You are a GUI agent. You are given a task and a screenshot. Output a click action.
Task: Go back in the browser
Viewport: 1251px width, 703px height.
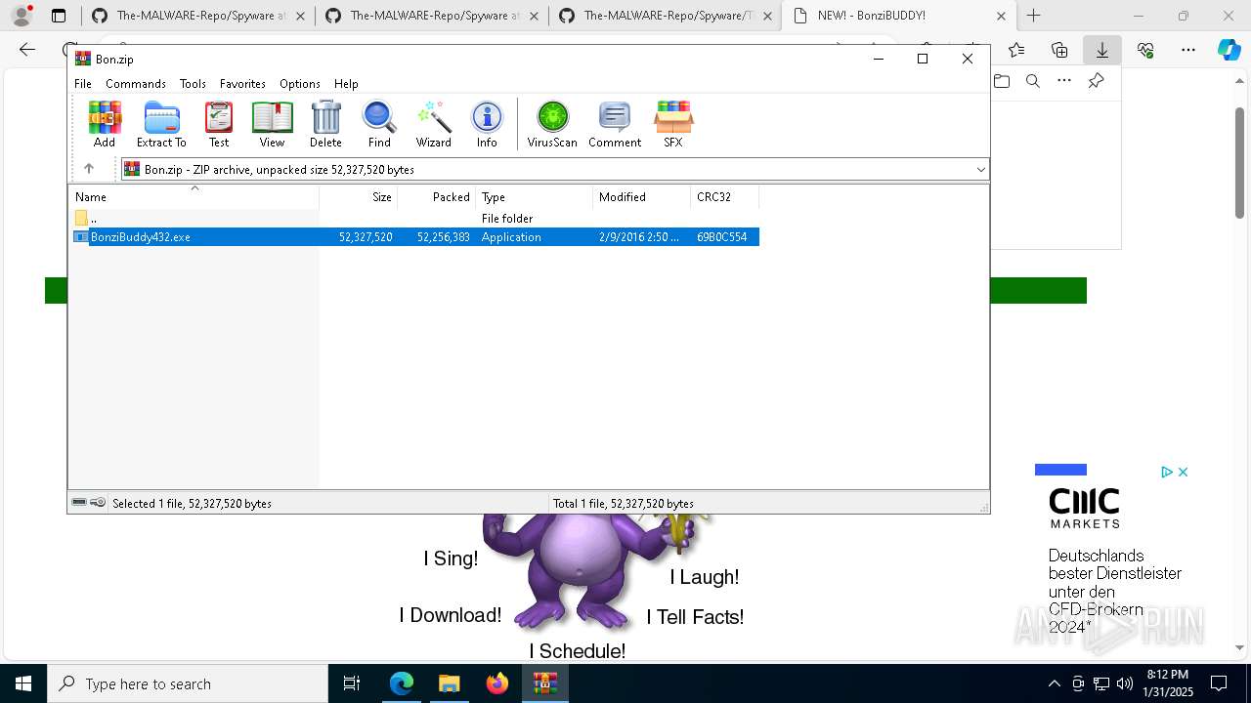click(27, 50)
